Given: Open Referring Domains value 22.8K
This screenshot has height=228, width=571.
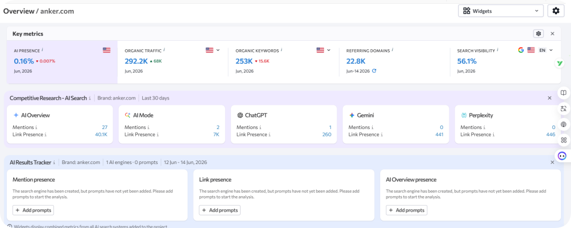Looking at the screenshot, I should tap(356, 61).
